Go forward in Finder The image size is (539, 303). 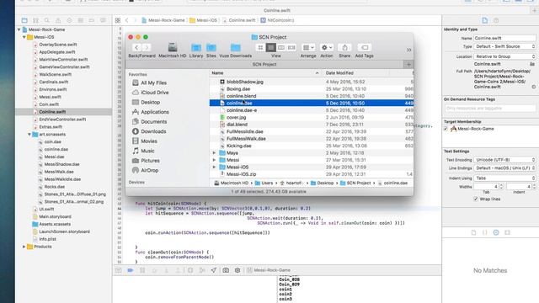point(147,47)
